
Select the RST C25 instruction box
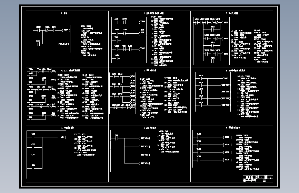[144, 163]
